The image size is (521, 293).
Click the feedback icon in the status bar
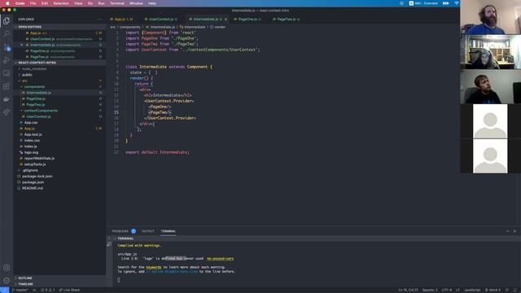coord(507,290)
